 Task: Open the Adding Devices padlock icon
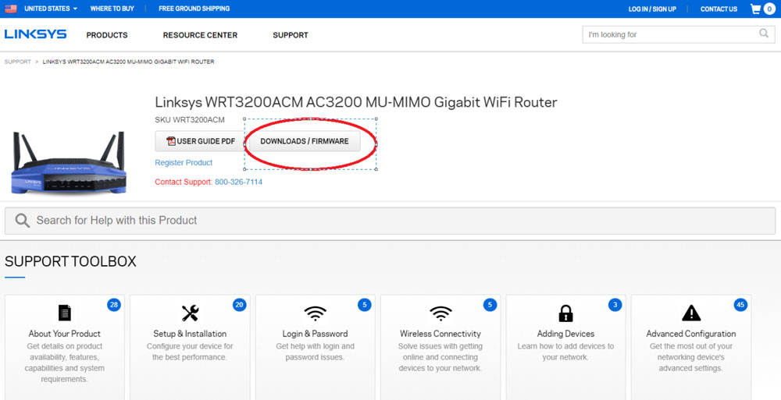point(565,313)
